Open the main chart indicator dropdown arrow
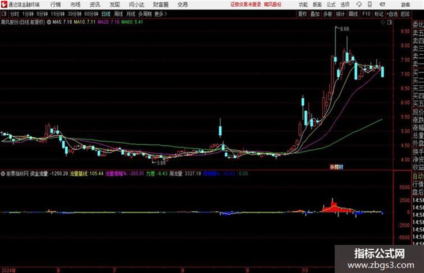This screenshot has width=424, height=273. click(49, 22)
